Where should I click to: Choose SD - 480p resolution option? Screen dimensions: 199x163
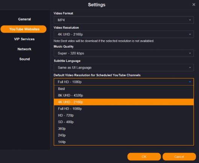point(124,122)
